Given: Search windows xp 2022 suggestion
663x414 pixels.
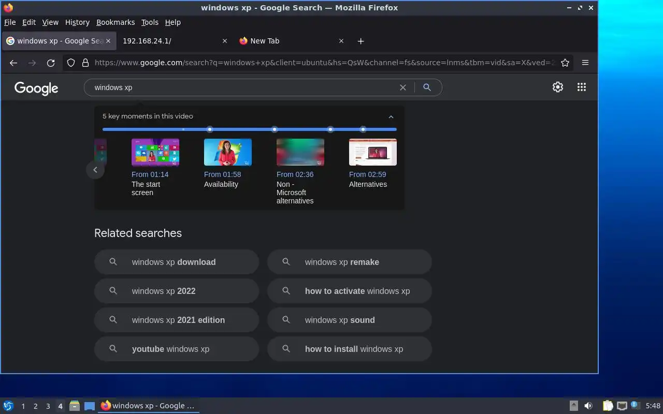Looking at the screenshot, I should pyautogui.click(x=177, y=291).
